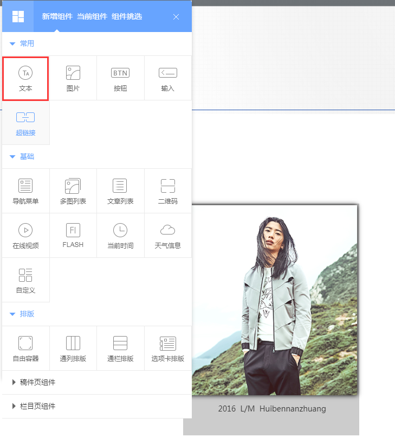The height and width of the screenshot is (437, 395).
Task: Select the 选项卡排版 tab layout component
Action: coord(167,348)
